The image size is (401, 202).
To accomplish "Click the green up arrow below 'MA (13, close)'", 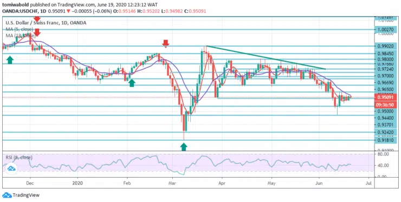I will tap(10, 60).
